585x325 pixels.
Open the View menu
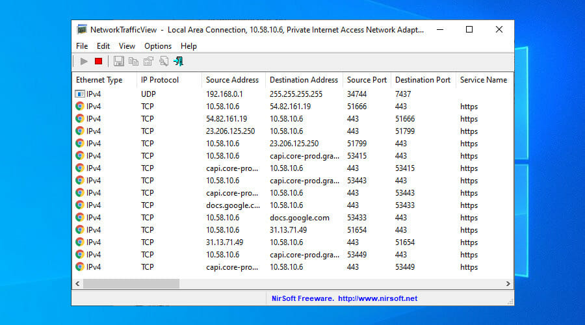pyautogui.click(x=127, y=46)
